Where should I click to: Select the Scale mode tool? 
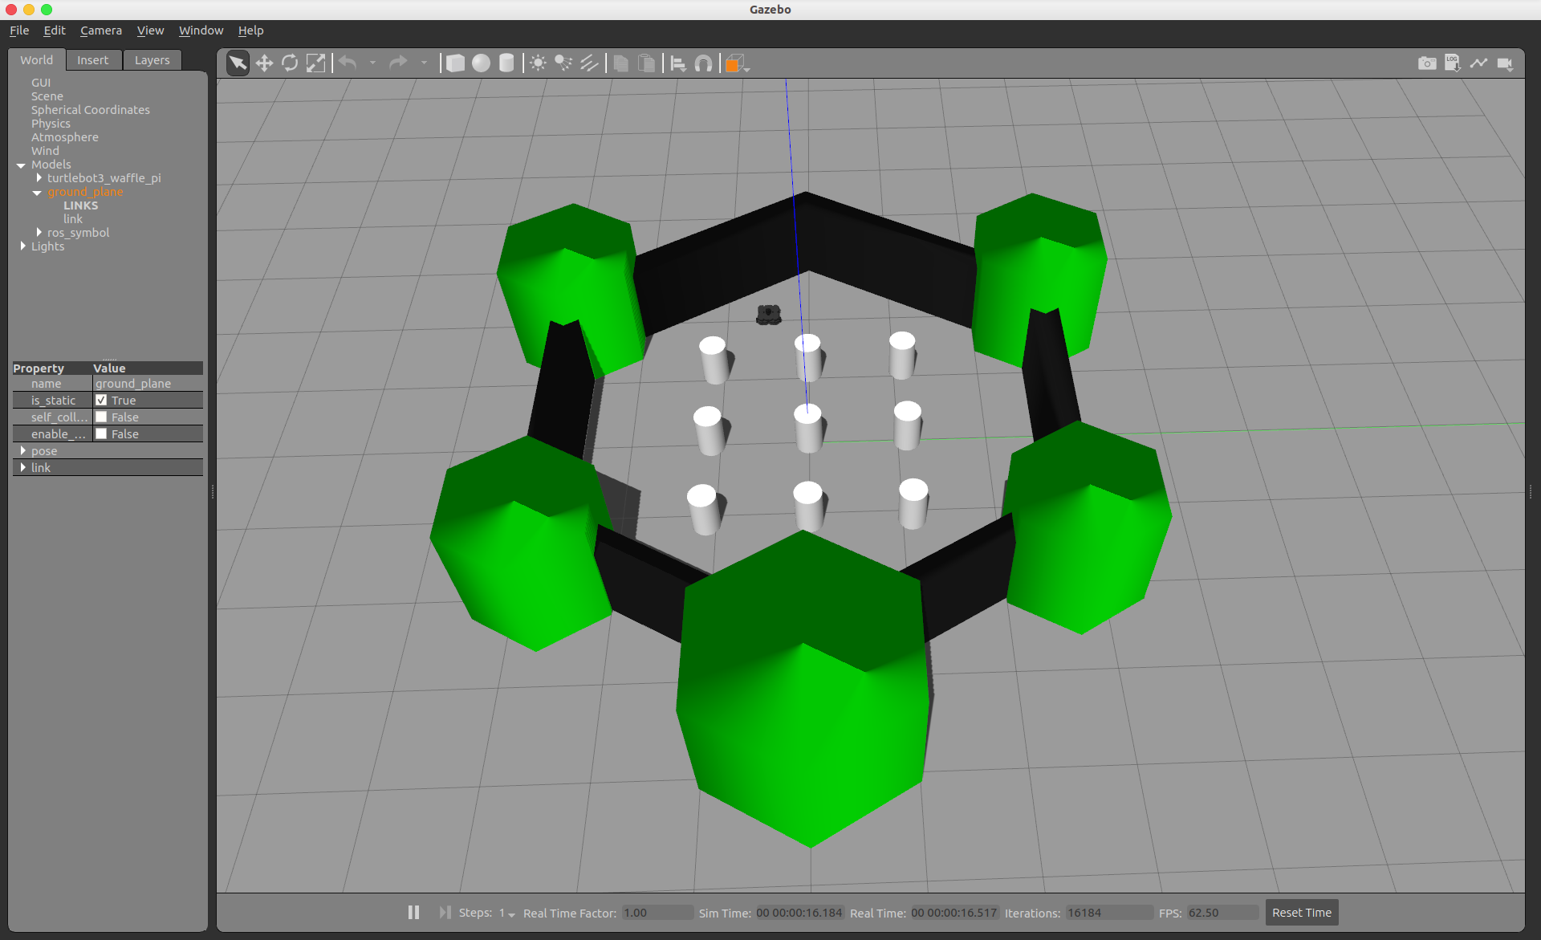(x=316, y=63)
